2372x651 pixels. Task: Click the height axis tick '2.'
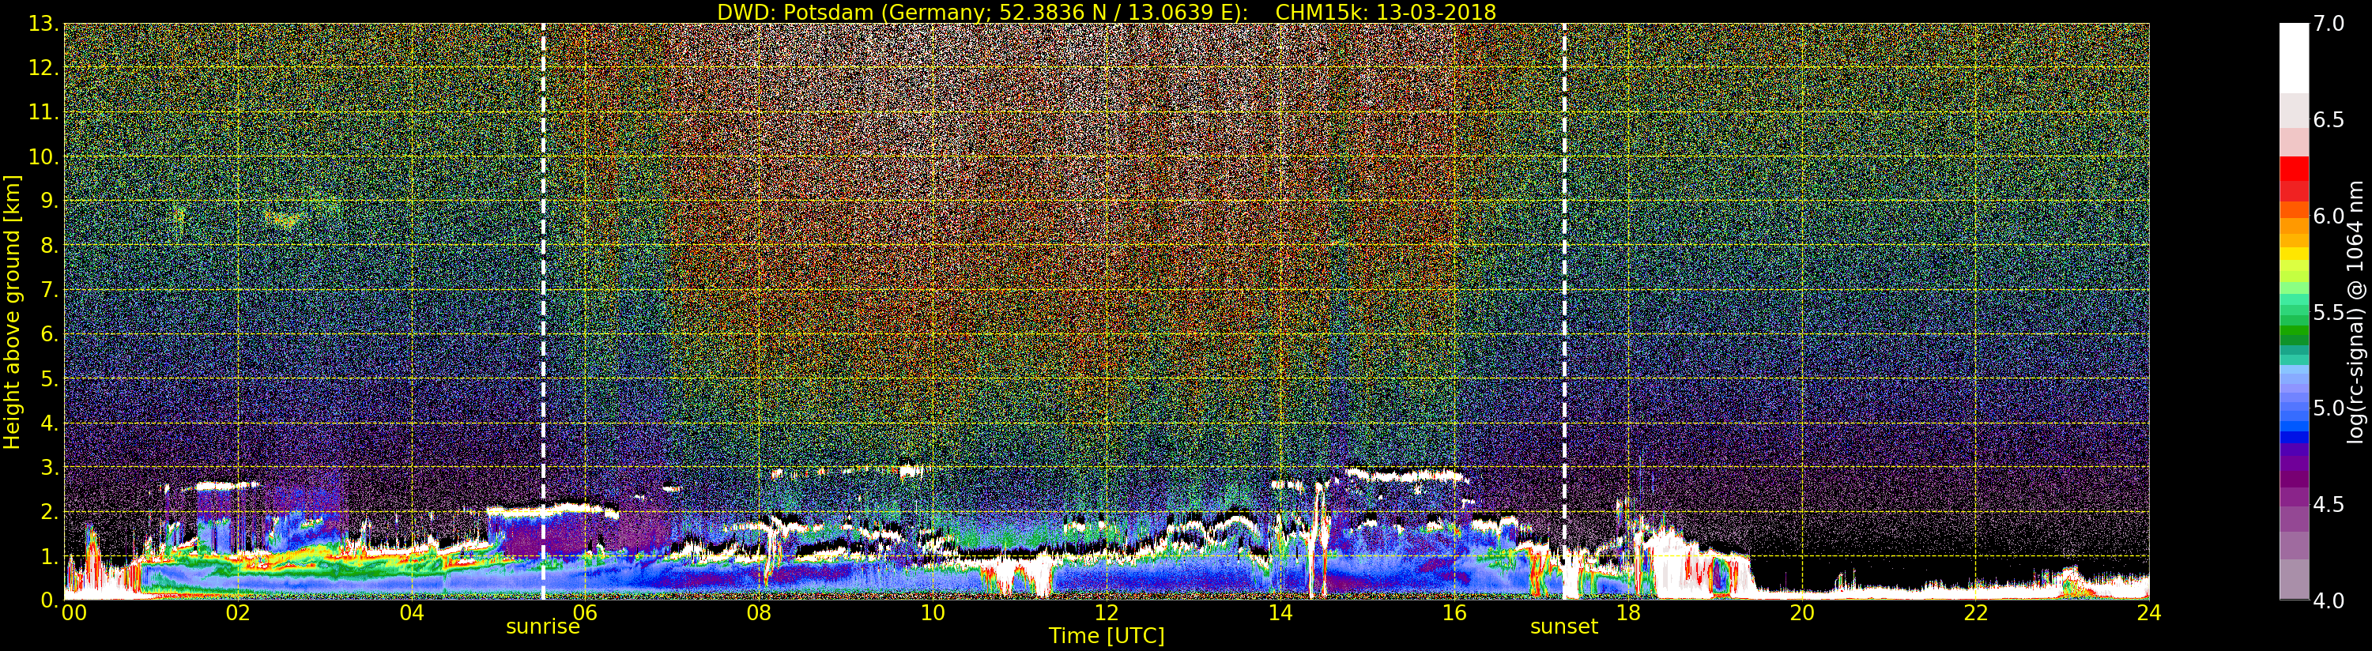point(50,511)
